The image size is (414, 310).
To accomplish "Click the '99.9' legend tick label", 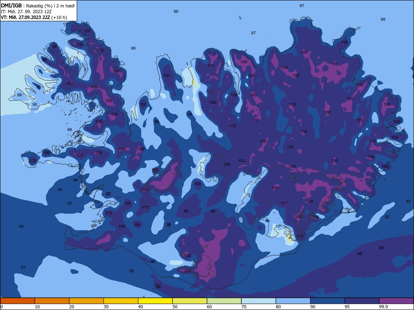I will 383,307.
